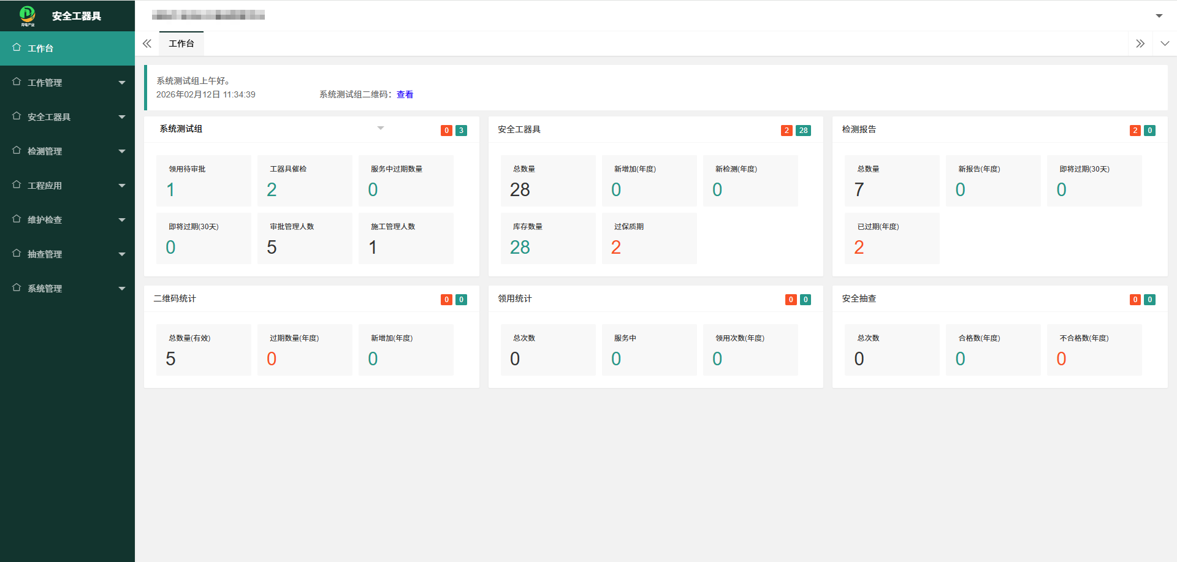This screenshot has width=1177, height=562.
Task: Select the 工作台 tab
Action: (x=181, y=44)
